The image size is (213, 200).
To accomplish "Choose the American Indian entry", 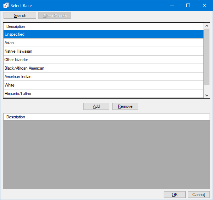I will point(103,77).
